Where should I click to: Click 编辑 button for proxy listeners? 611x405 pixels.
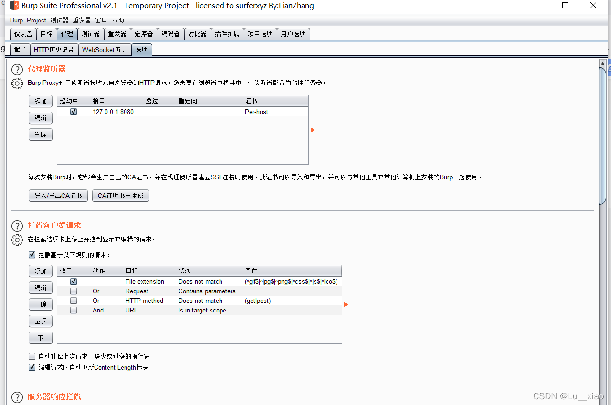pos(41,118)
